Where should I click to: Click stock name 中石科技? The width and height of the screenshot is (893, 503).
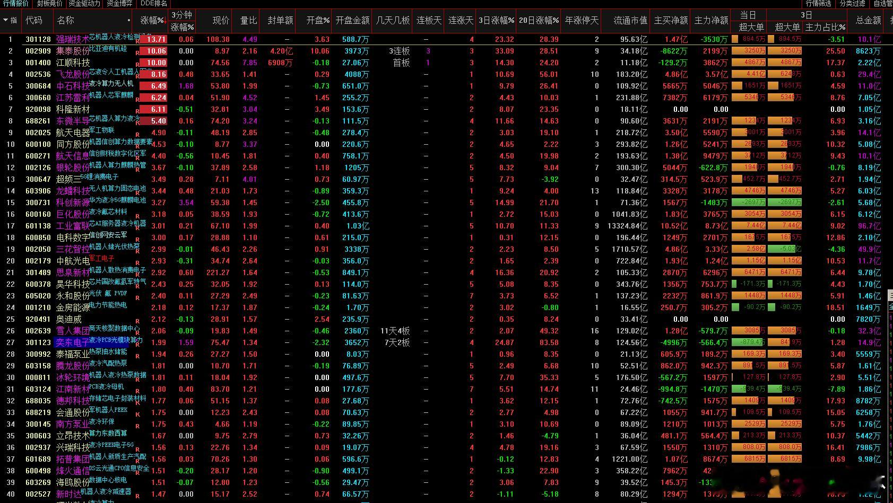73,86
